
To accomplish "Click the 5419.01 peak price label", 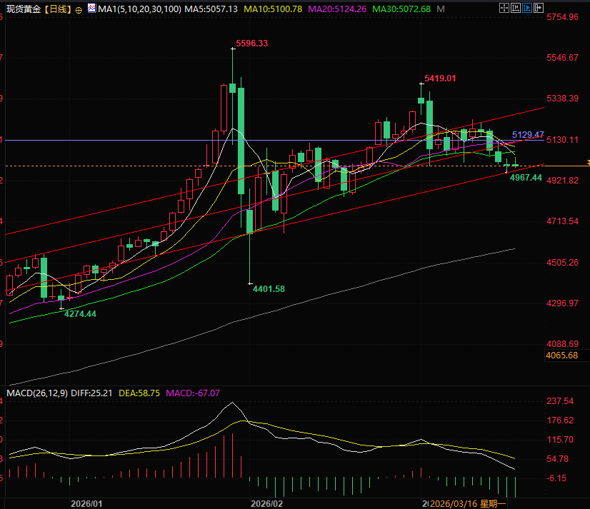I will (440, 79).
